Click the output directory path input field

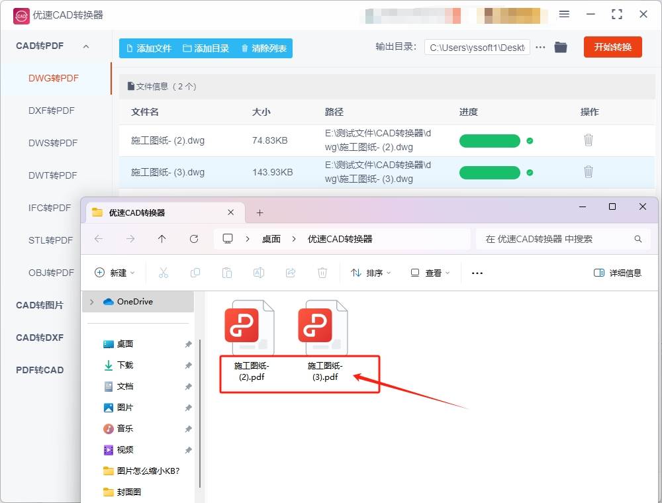click(477, 47)
